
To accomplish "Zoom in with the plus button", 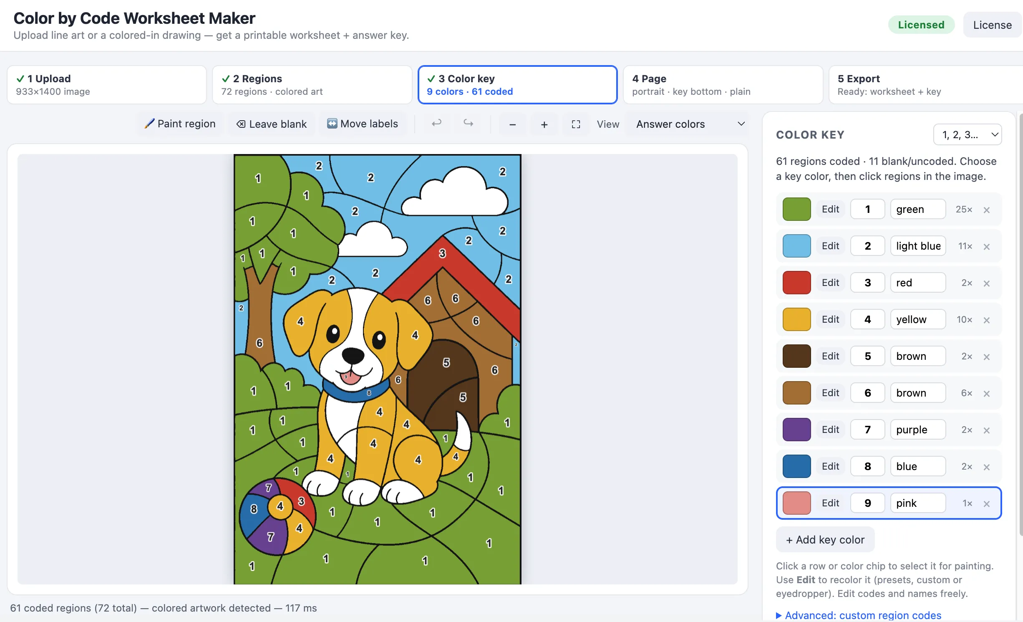I will 544,124.
